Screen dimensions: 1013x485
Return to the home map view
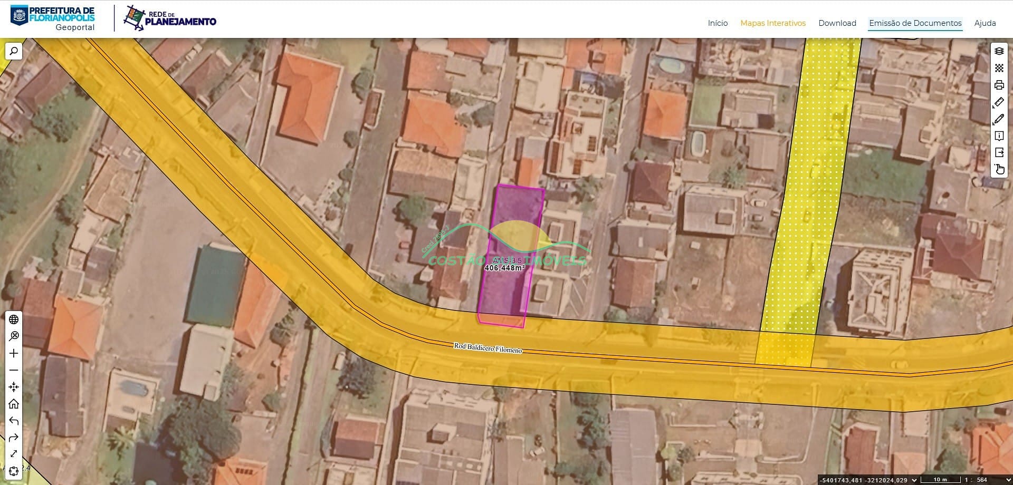point(14,404)
